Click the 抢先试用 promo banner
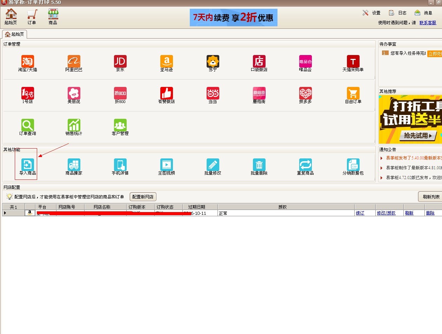 pos(410,120)
